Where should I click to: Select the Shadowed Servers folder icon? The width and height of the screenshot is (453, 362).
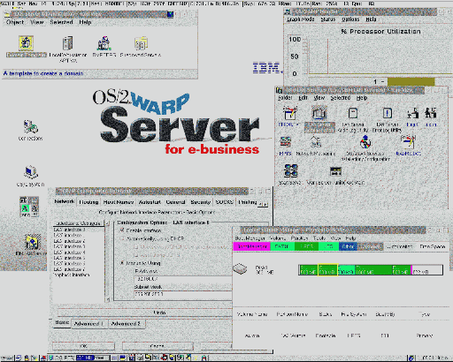[141, 43]
